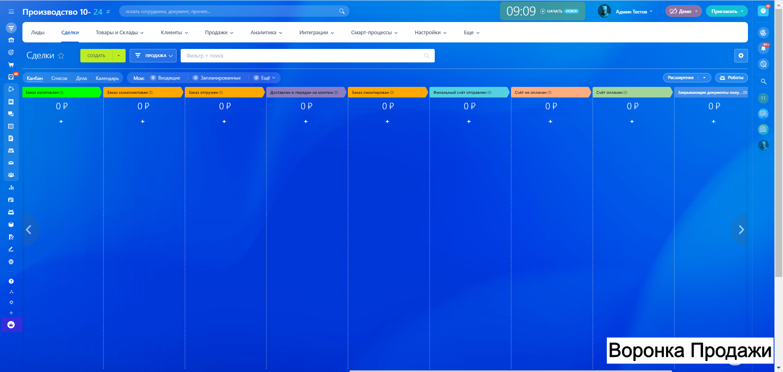Open the calendar icon in left sidebar

[x=11, y=126]
